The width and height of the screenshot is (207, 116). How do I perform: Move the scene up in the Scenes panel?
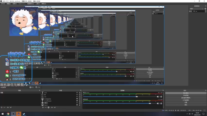point(8,107)
